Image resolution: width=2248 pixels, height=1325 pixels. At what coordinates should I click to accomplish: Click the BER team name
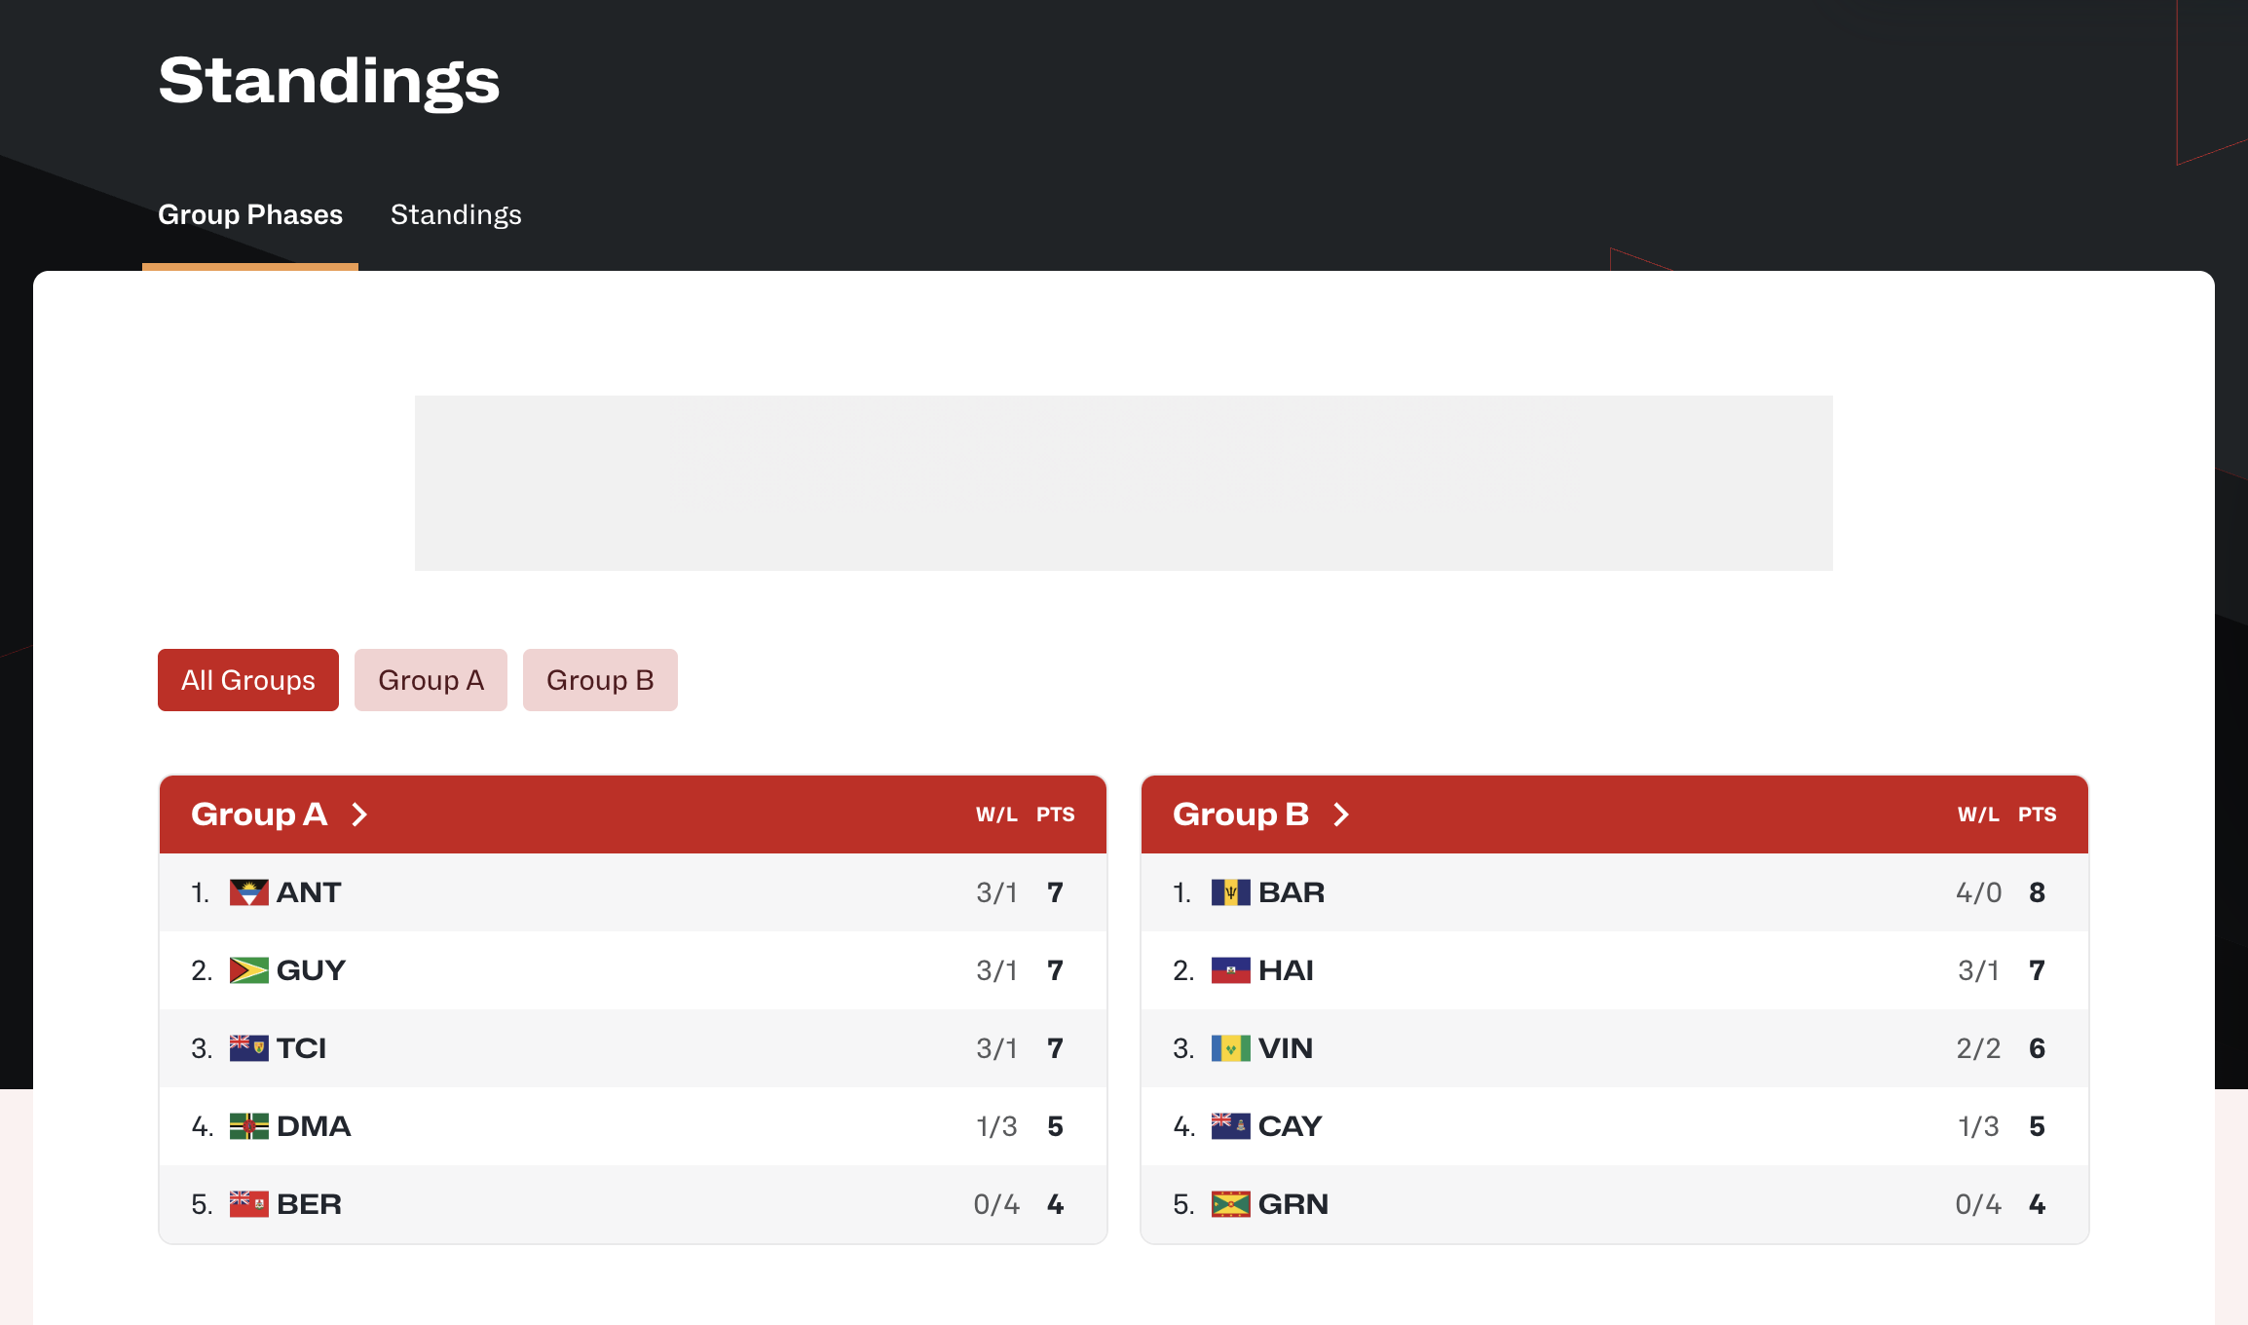[309, 1204]
